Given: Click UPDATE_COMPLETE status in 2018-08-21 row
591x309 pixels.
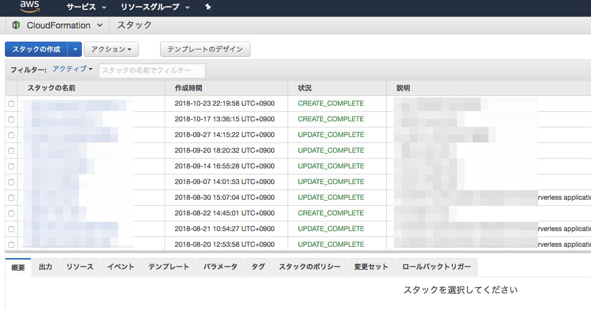Looking at the screenshot, I should [x=331, y=229].
